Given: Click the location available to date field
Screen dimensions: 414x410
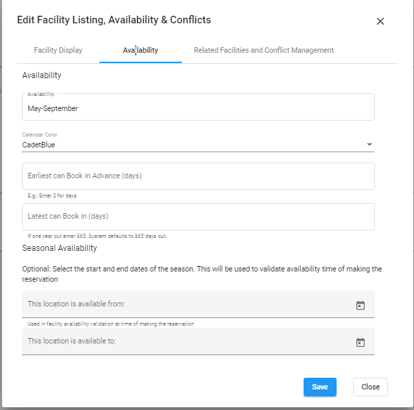Looking at the screenshot, I should (198, 341).
